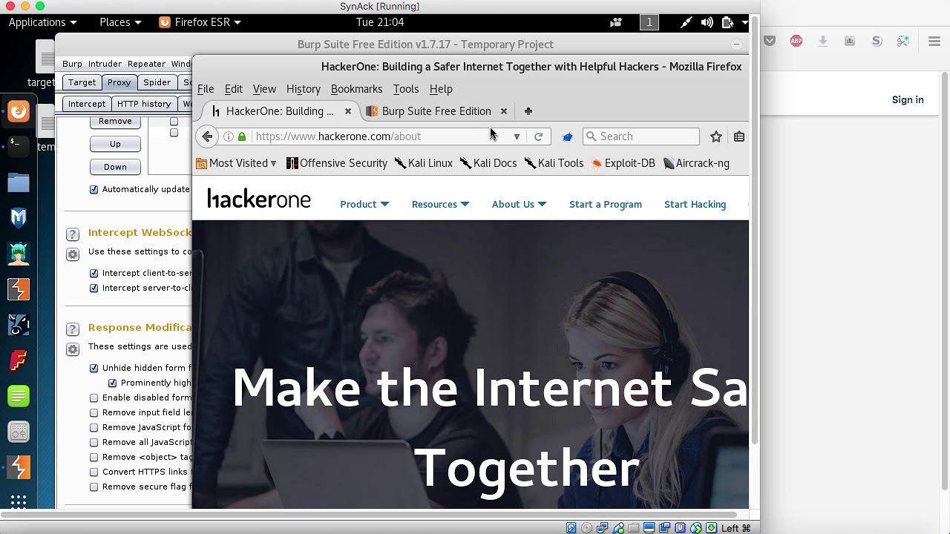This screenshot has width=950, height=534.
Task: Open the Files folder icon in the dock
Action: (19, 182)
